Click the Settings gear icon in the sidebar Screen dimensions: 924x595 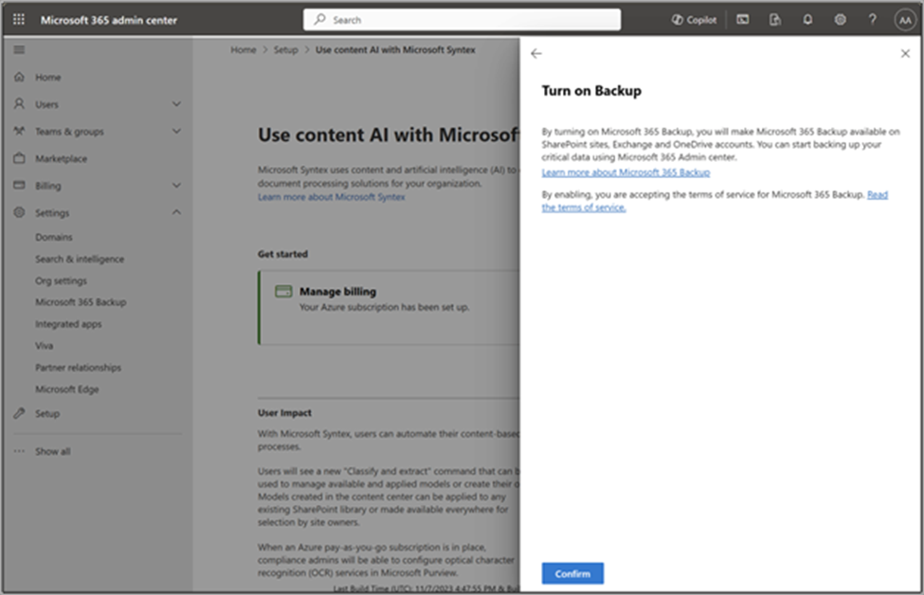click(20, 212)
